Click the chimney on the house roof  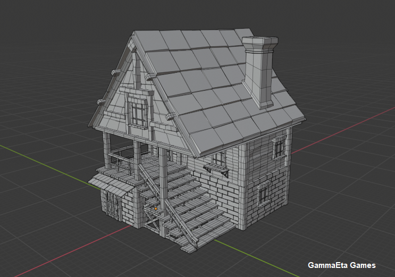(260, 72)
